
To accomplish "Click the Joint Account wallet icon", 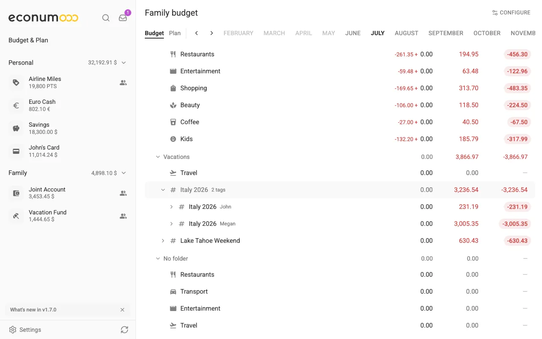I will 16,193.
